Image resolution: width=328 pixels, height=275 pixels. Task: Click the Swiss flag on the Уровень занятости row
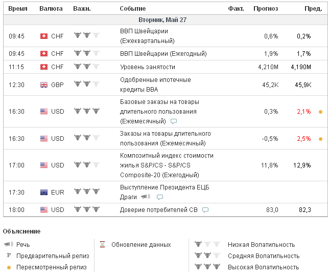coord(43,67)
